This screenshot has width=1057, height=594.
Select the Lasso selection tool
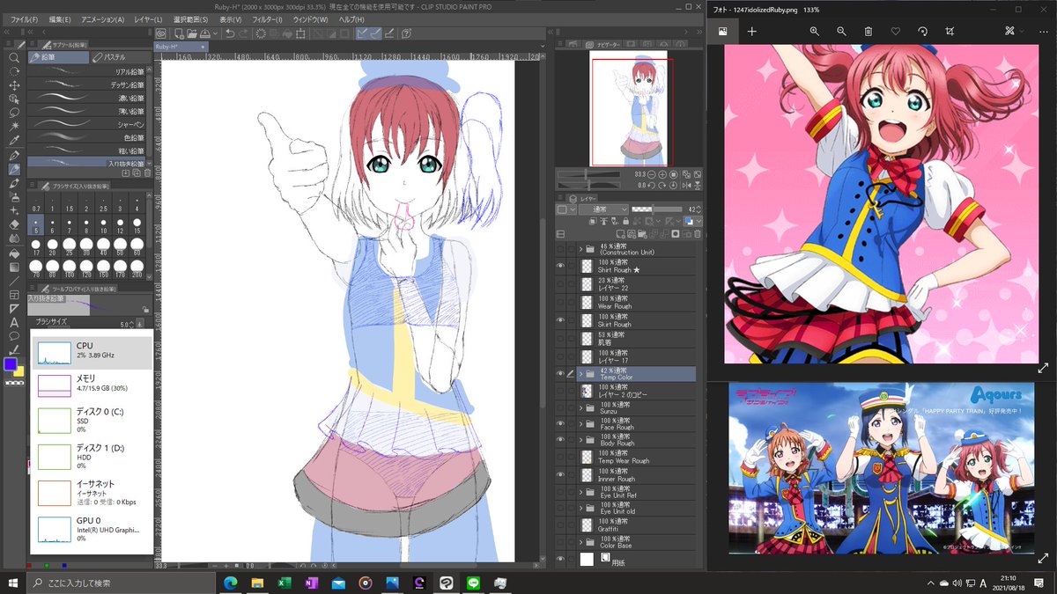(x=14, y=113)
